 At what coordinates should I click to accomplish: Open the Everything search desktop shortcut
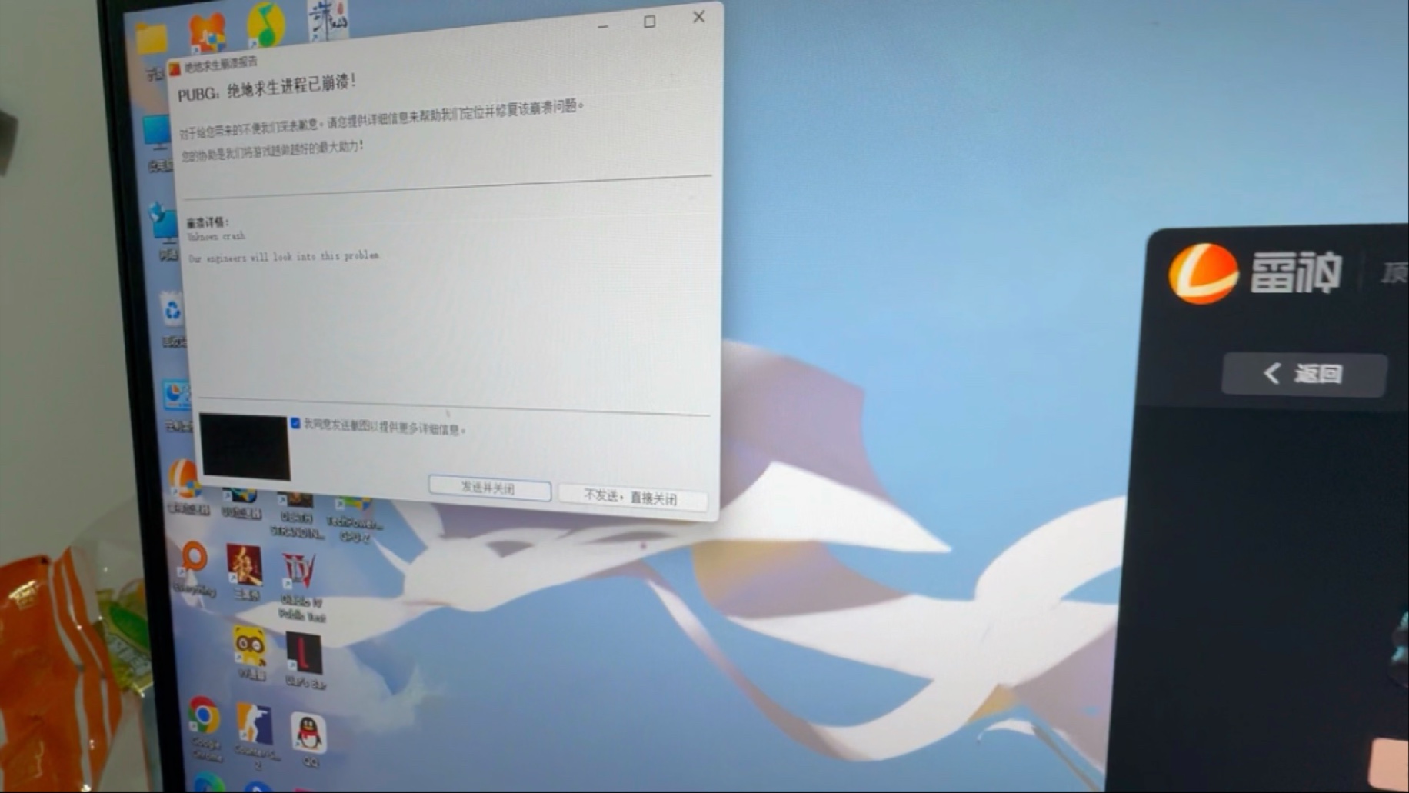(194, 568)
